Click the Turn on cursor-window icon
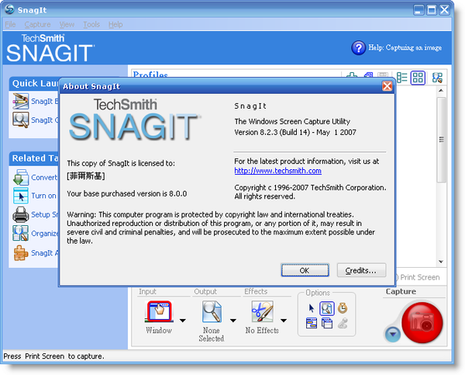The width and height of the screenshot is (465, 375). point(20,196)
